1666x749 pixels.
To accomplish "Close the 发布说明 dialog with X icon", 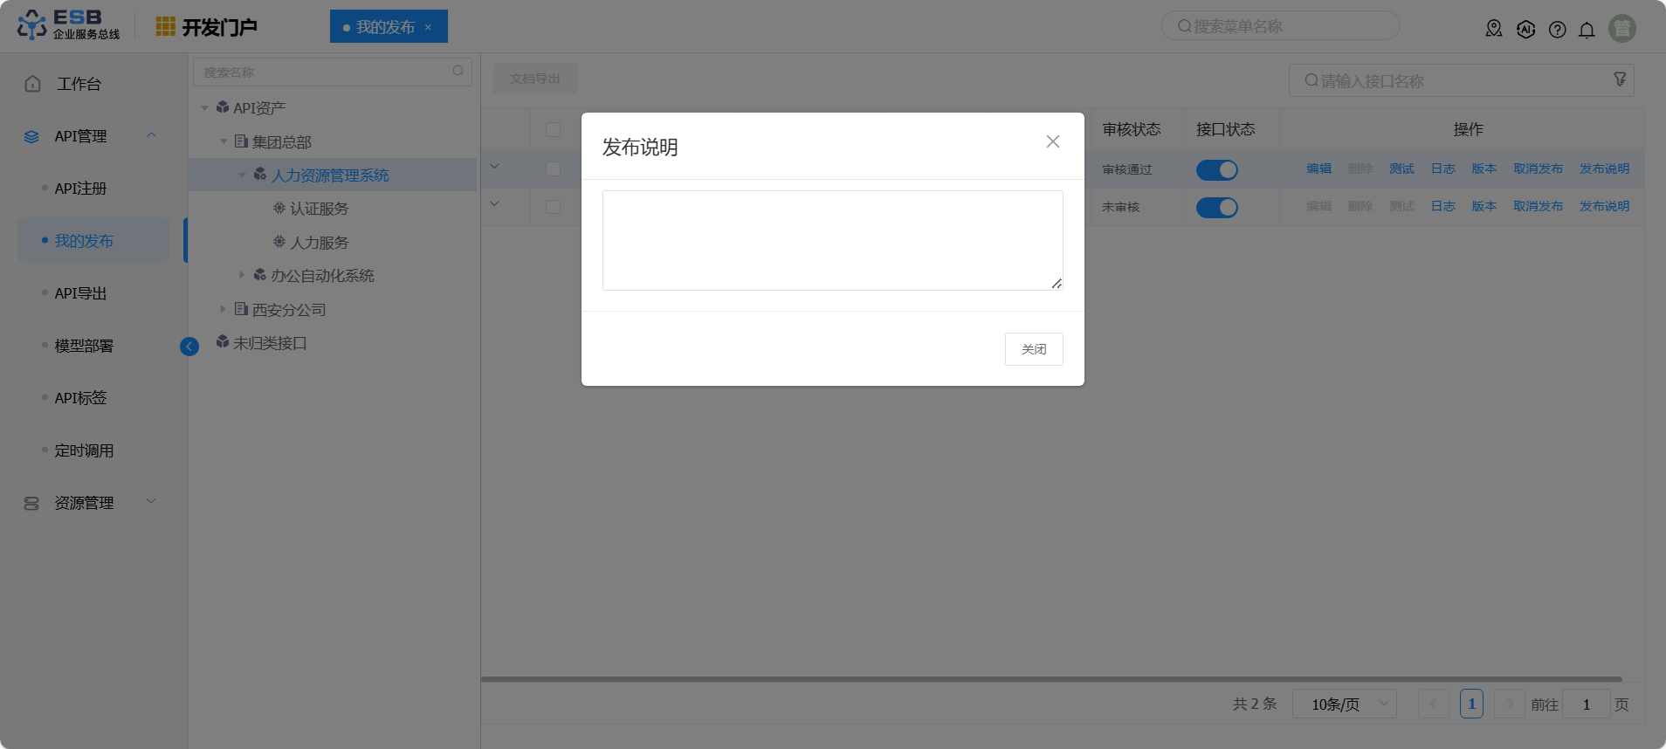I will click(1052, 141).
